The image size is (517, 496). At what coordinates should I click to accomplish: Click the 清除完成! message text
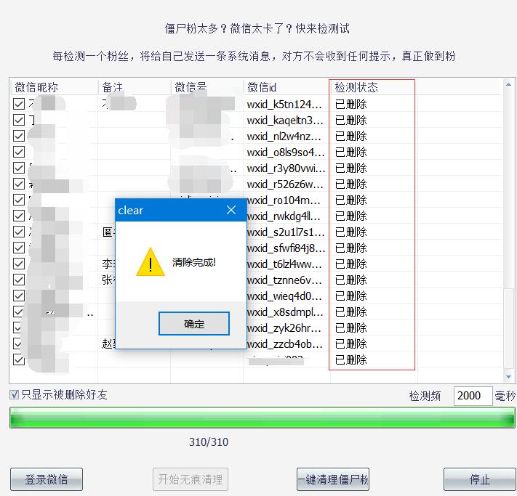[x=194, y=262]
